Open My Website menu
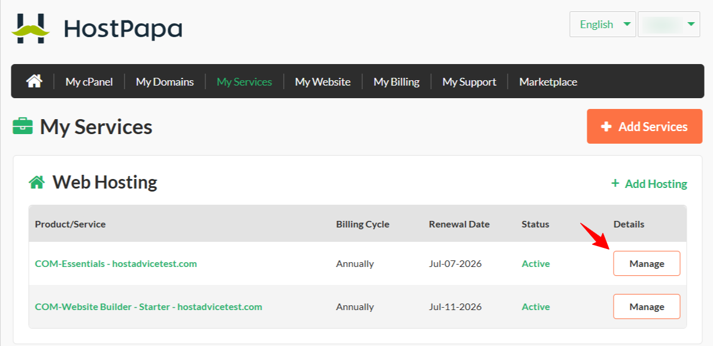Viewport: 713px width, 346px height. 323,82
